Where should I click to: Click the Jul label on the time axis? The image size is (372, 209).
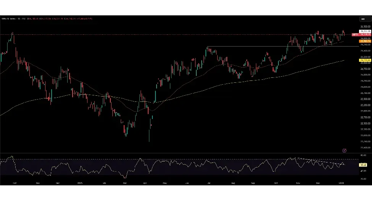[x=209, y=183]
